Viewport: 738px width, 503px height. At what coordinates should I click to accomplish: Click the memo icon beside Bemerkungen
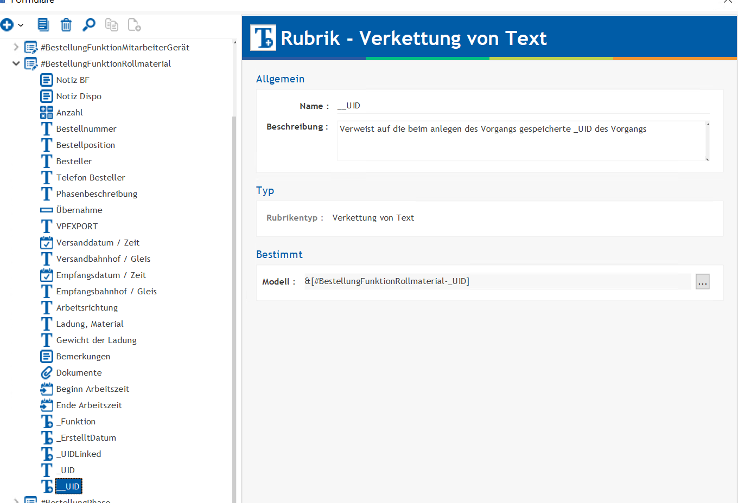[47, 357]
